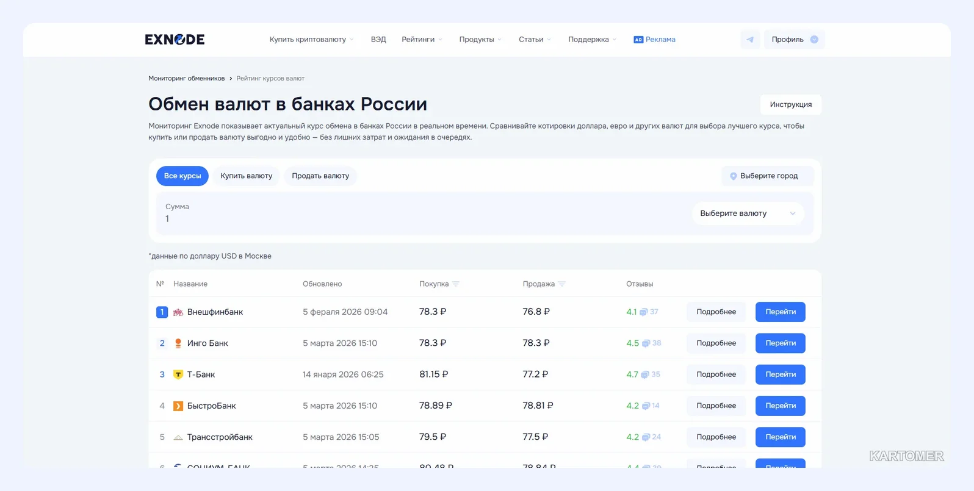Switch to Купить валюту tab
The height and width of the screenshot is (491, 974).
click(x=247, y=176)
